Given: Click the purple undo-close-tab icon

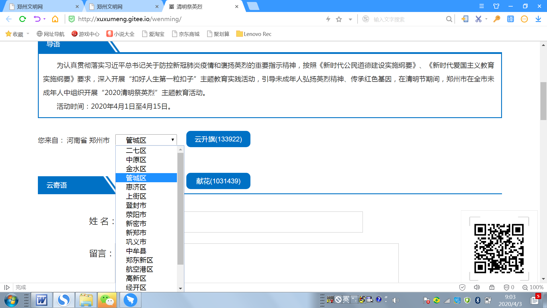Looking at the screenshot, I should coord(37,19).
